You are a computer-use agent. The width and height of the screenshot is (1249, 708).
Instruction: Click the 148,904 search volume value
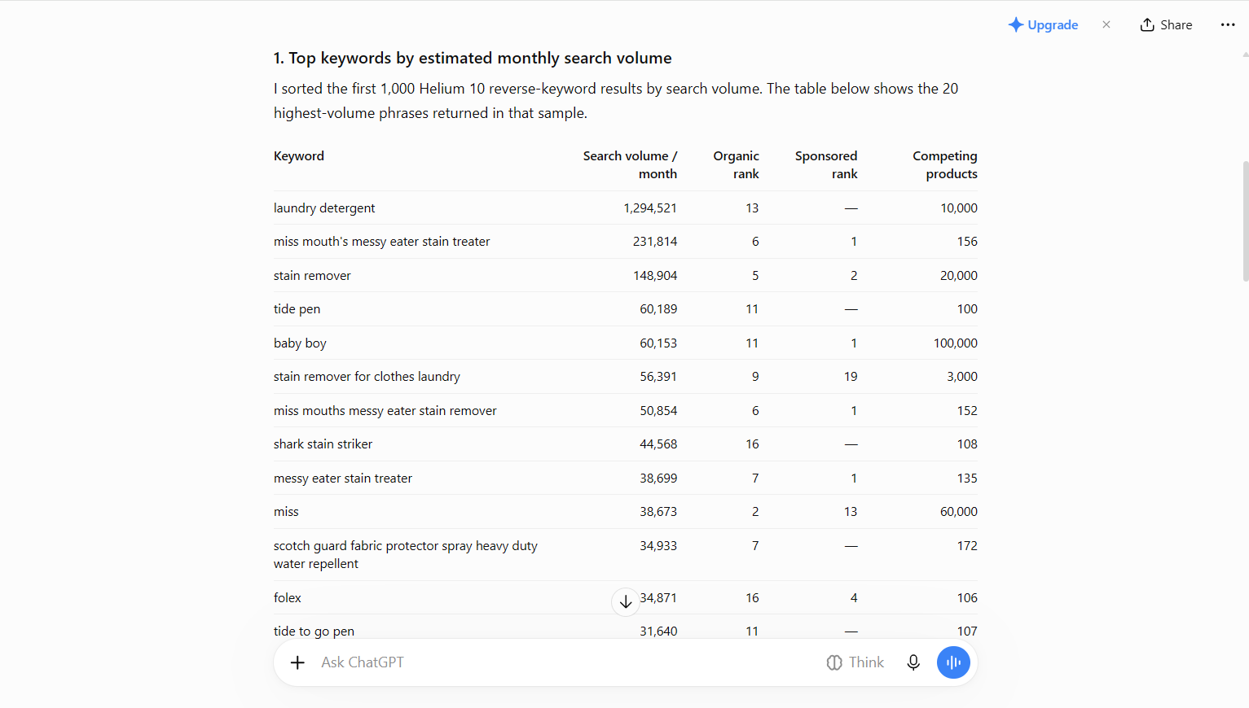pyautogui.click(x=655, y=276)
